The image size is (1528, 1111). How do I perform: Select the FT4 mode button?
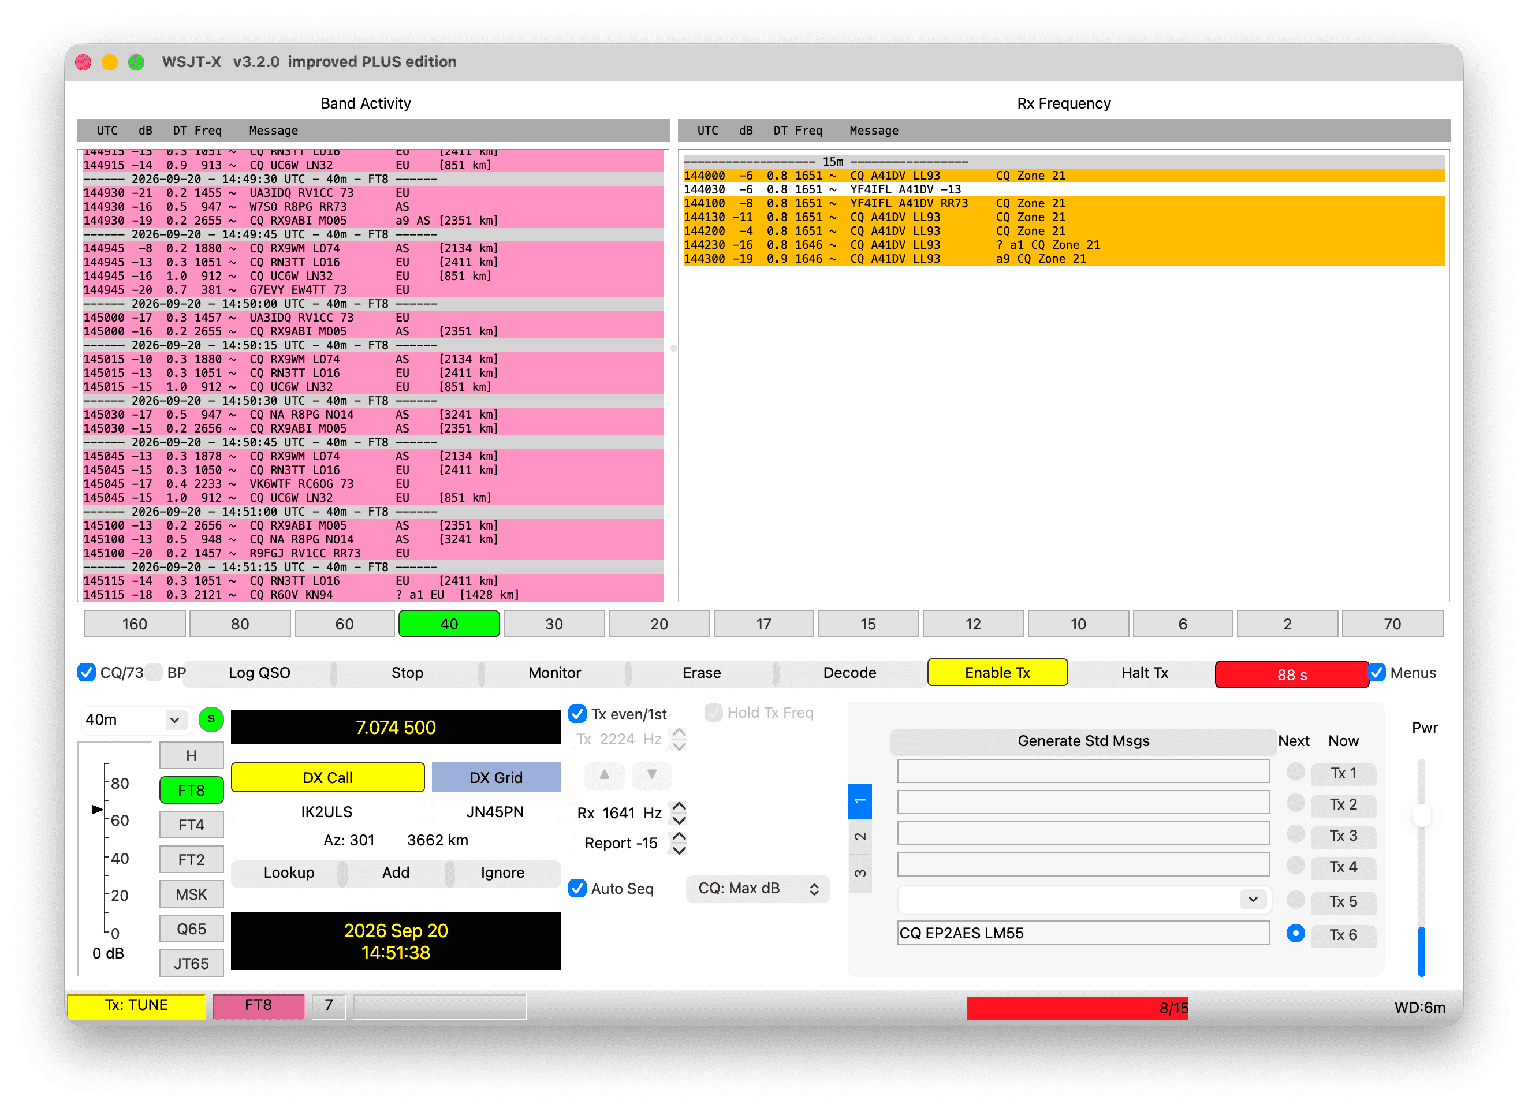(191, 825)
